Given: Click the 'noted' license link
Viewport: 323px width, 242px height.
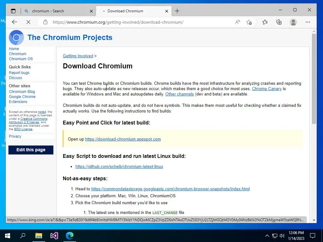Looking at the screenshot, I should 42,112.
